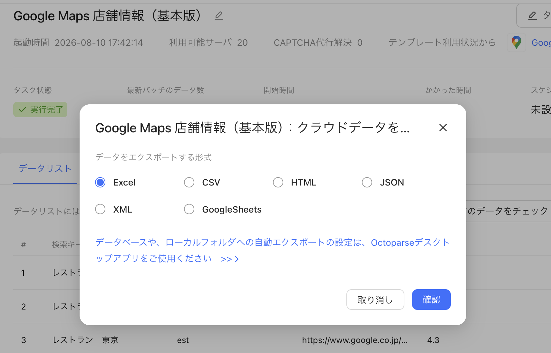This screenshot has height=353, width=551.
Task: Confirm export with the 確認 button
Action: [431, 300]
